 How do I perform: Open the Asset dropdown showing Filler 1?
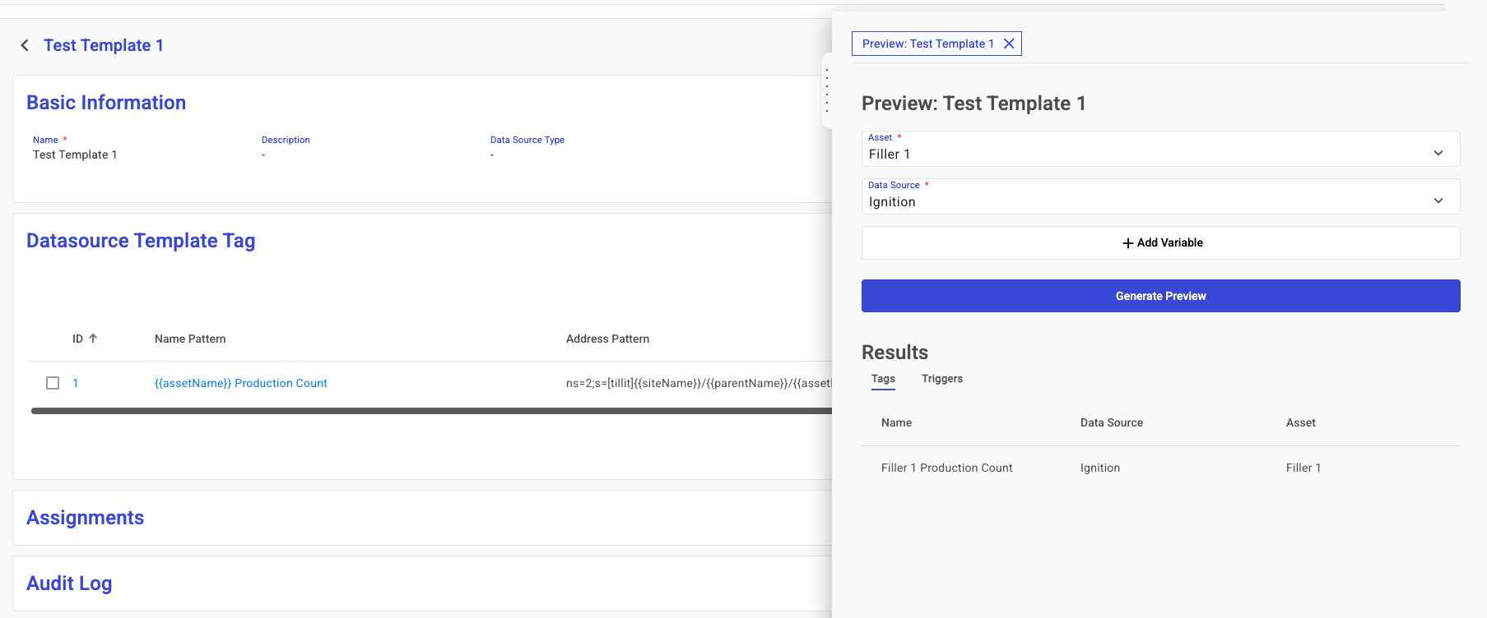(1160, 150)
